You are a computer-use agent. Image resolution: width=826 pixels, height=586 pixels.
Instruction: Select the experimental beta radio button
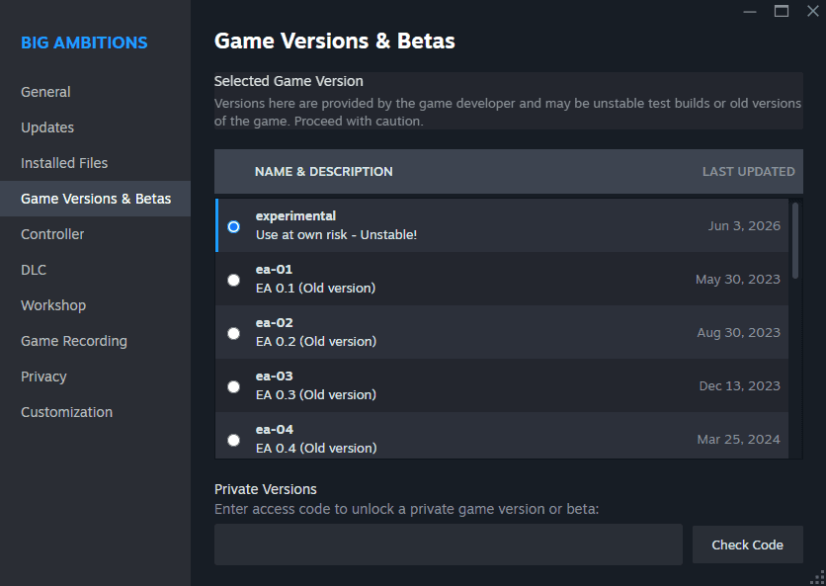pos(233,226)
